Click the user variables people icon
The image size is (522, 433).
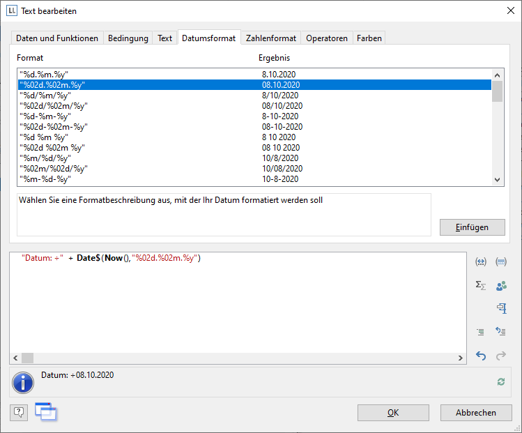pyautogui.click(x=500, y=285)
